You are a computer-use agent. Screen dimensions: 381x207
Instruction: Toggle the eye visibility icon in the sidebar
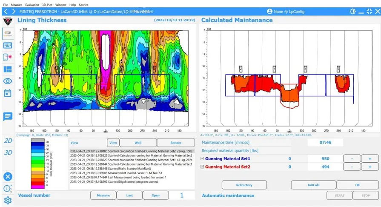pyautogui.click(x=8, y=81)
